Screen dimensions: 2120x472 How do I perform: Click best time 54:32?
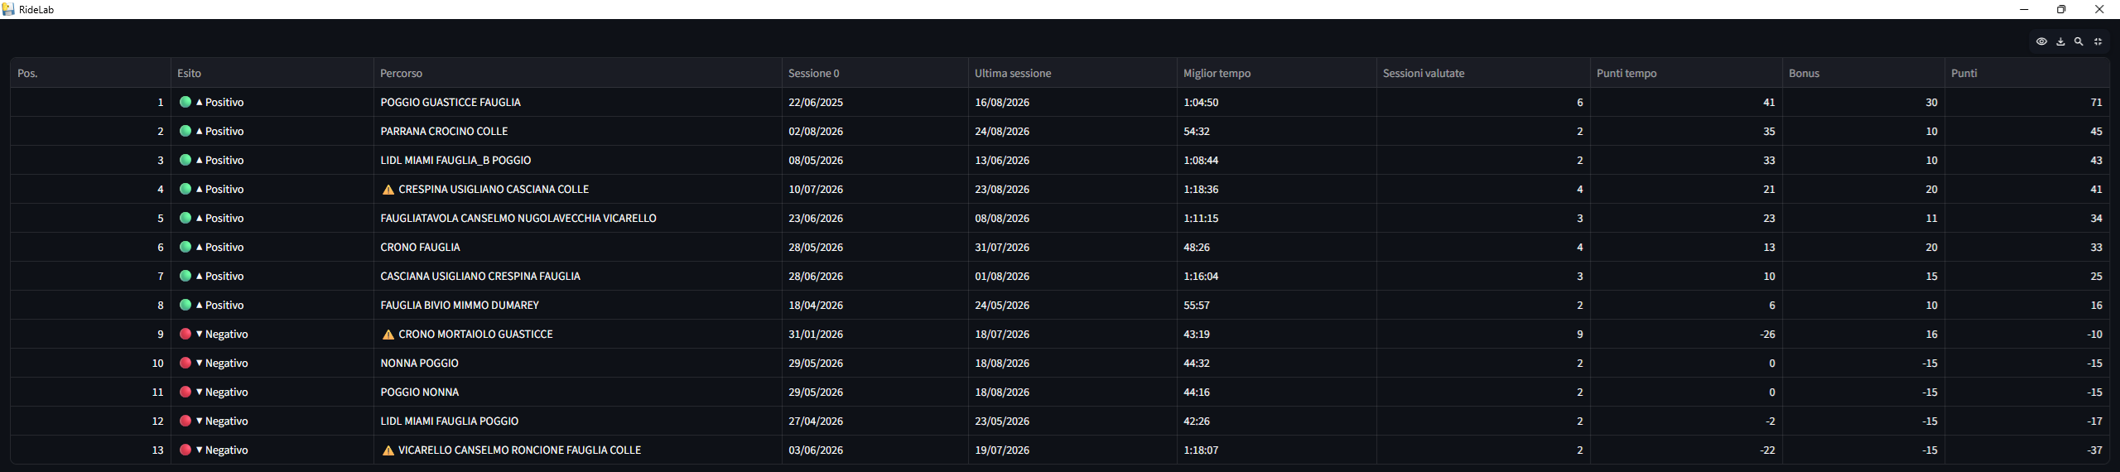(1197, 131)
